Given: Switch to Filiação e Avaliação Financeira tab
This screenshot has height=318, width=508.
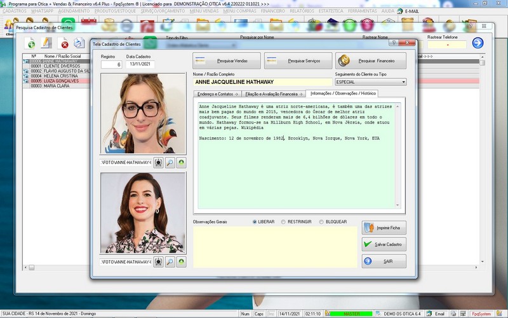Looking at the screenshot, I should [274, 94].
